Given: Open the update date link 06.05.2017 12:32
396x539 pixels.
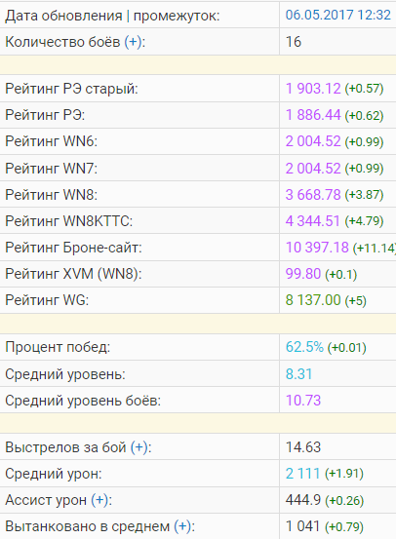Looking at the screenshot, I should coord(337,15).
